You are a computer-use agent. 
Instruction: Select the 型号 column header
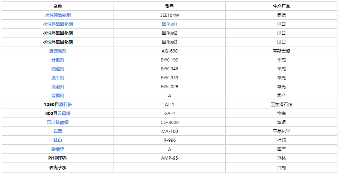point(170,6)
